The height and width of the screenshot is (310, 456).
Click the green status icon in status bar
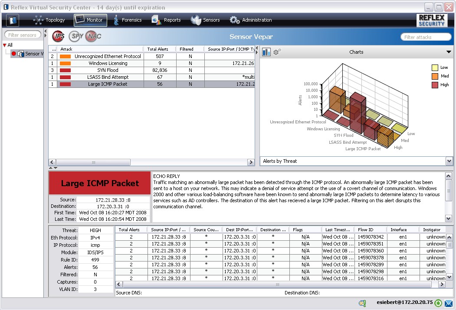(x=439, y=303)
